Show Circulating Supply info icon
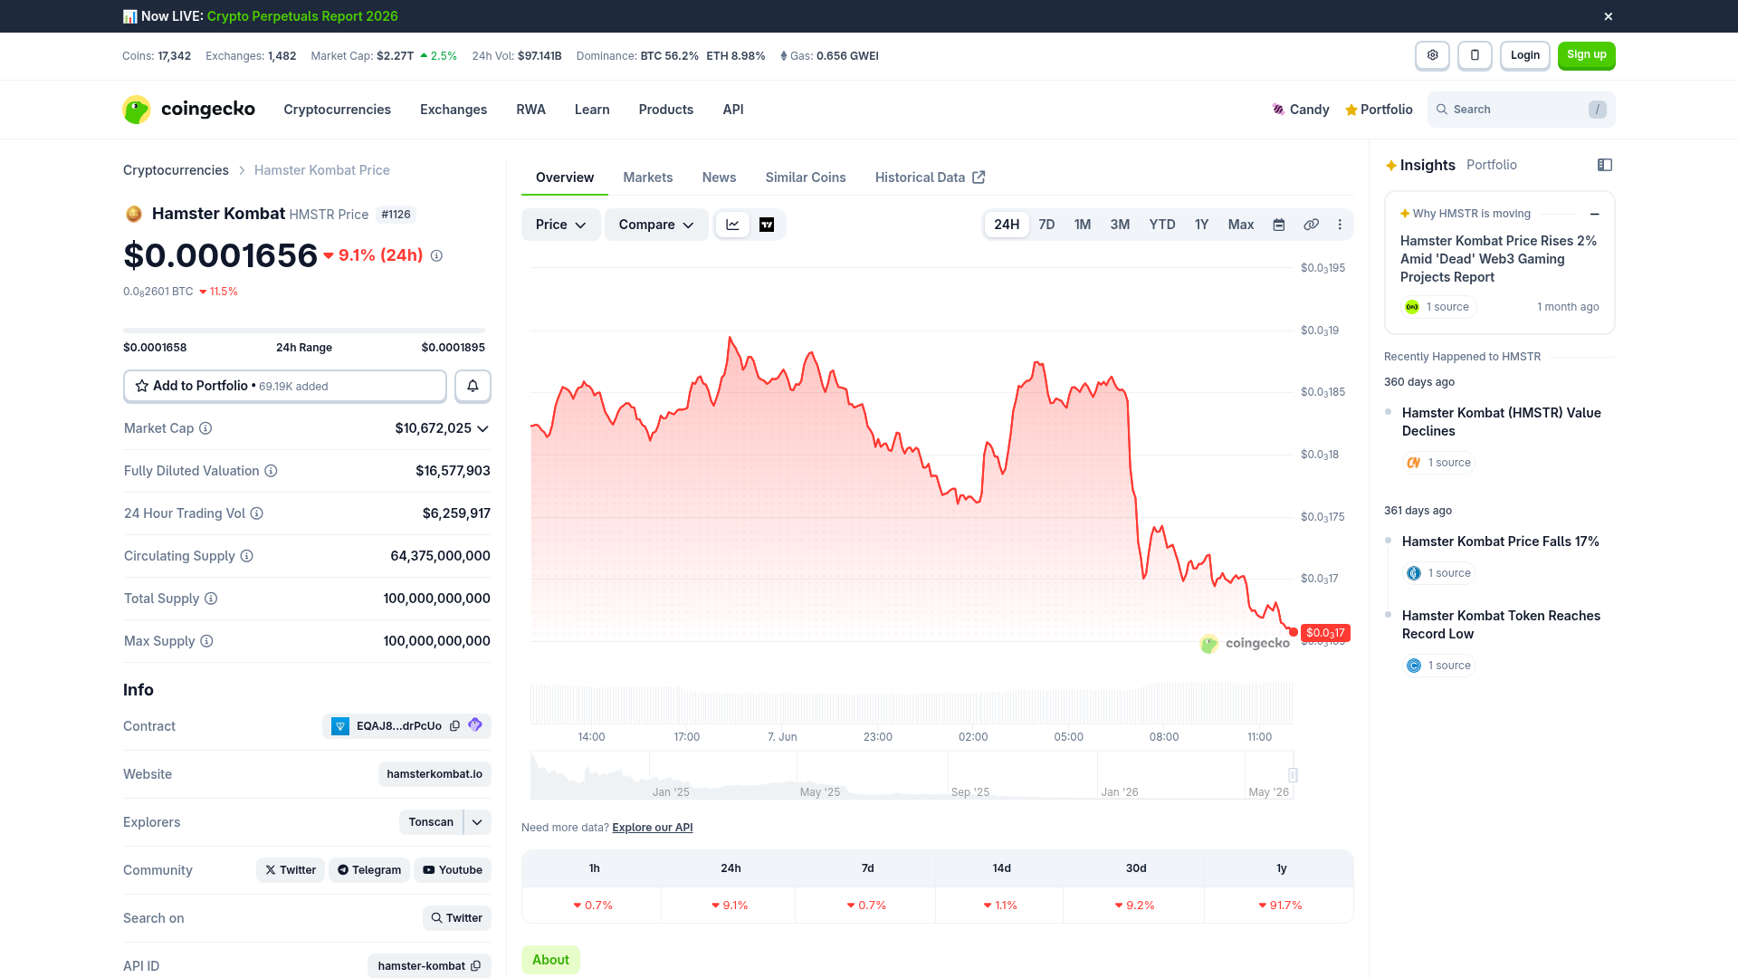 pyautogui.click(x=246, y=556)
